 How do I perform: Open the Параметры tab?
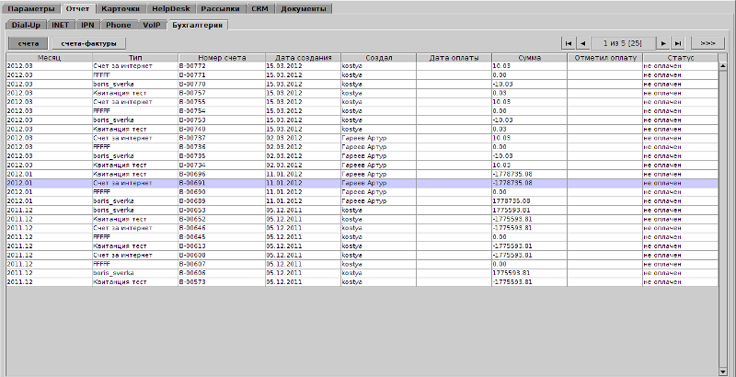33,8
